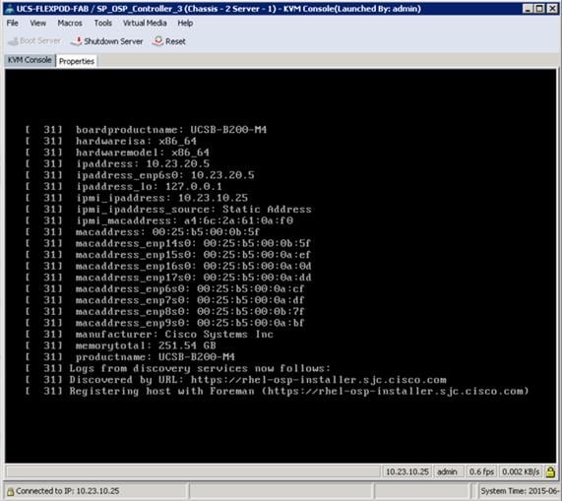Click the 10.23.10.25 IP status field

tap(406, 471)
